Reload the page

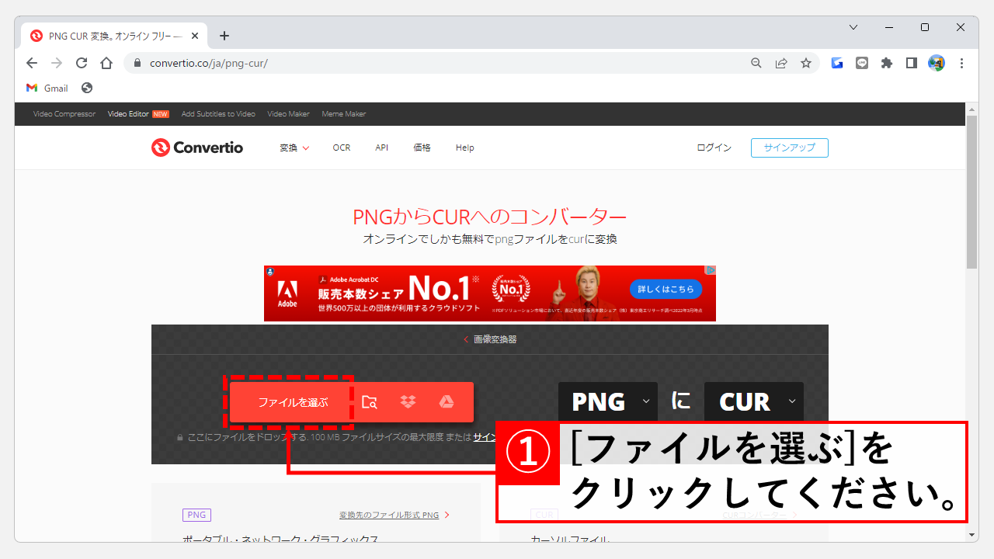pyautogui.click(x=81, y=63)
